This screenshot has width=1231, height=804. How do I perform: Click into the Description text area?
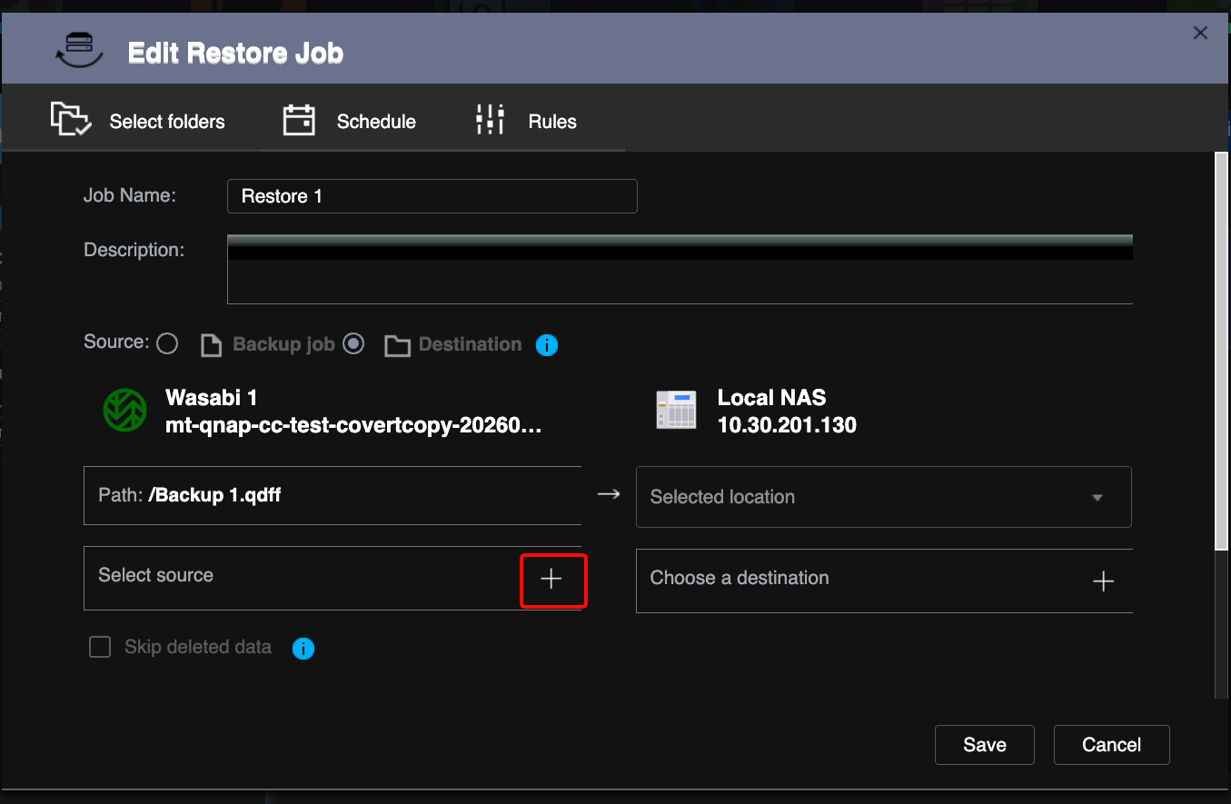click(x=680, y=270)
